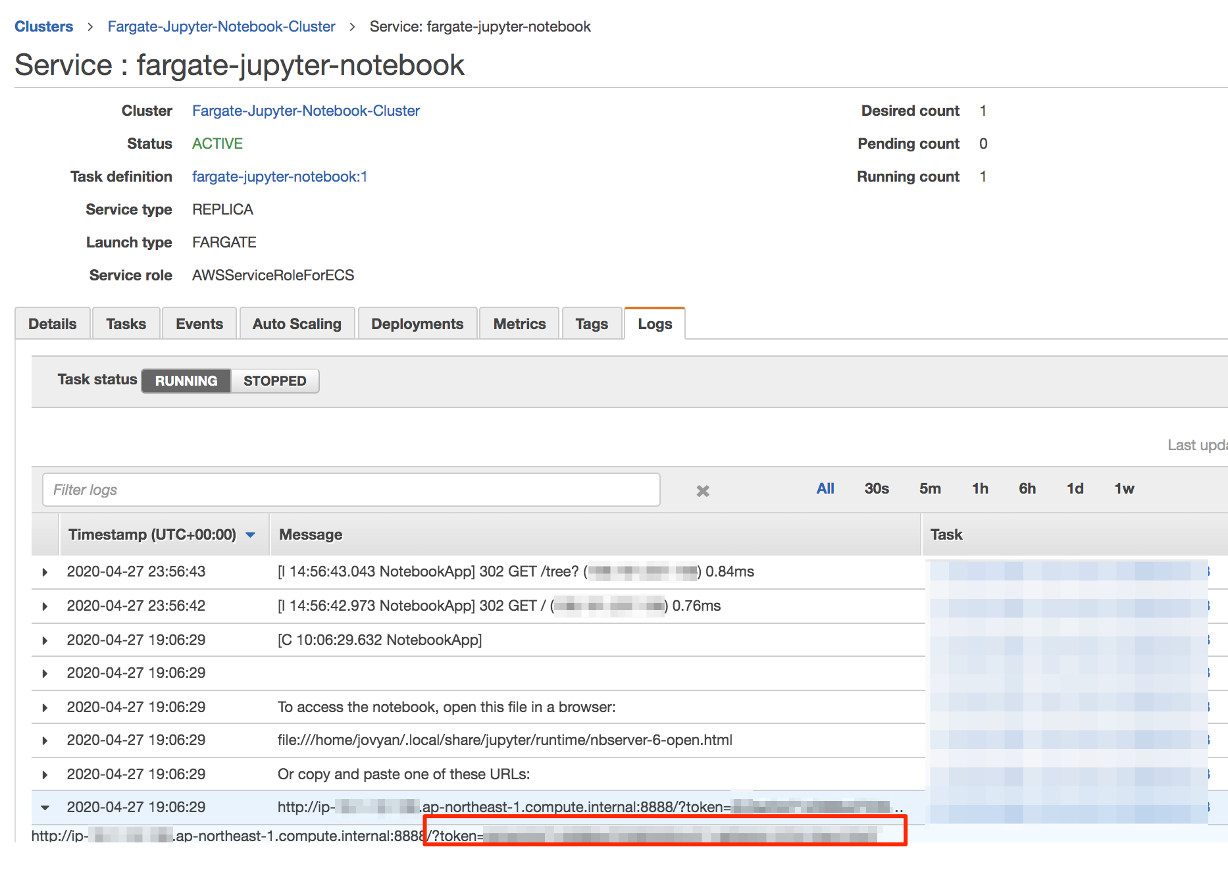Filter logs to last 1d
This screenshot has width=1228, height=874.
coord(1075,488)
